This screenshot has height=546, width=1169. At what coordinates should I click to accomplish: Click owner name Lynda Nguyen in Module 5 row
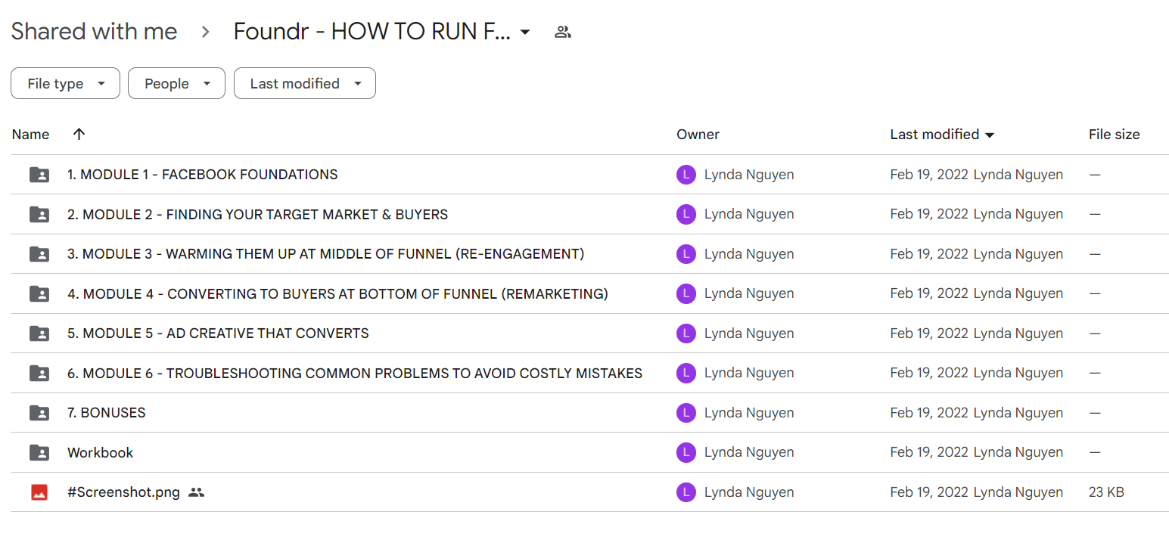point(749,333)
